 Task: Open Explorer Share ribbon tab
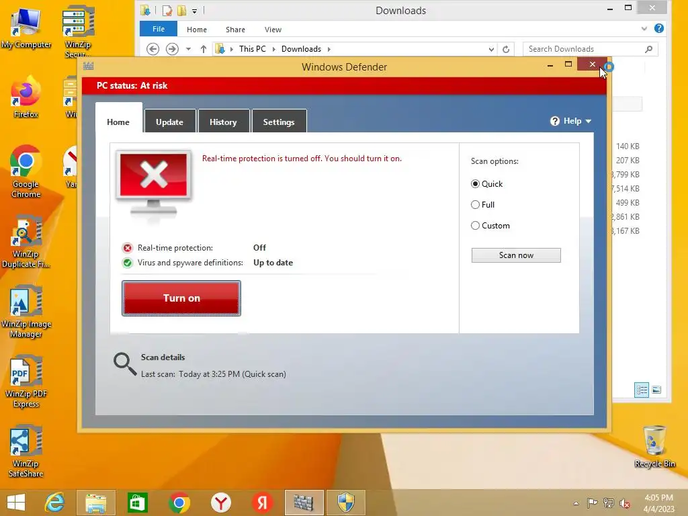[235, 30]
